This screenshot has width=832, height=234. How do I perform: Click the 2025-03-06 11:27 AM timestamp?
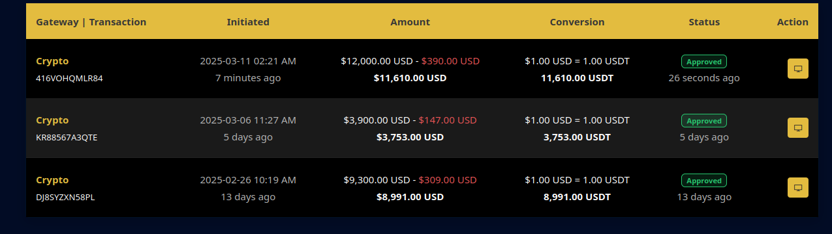click(x=248, y=120)
